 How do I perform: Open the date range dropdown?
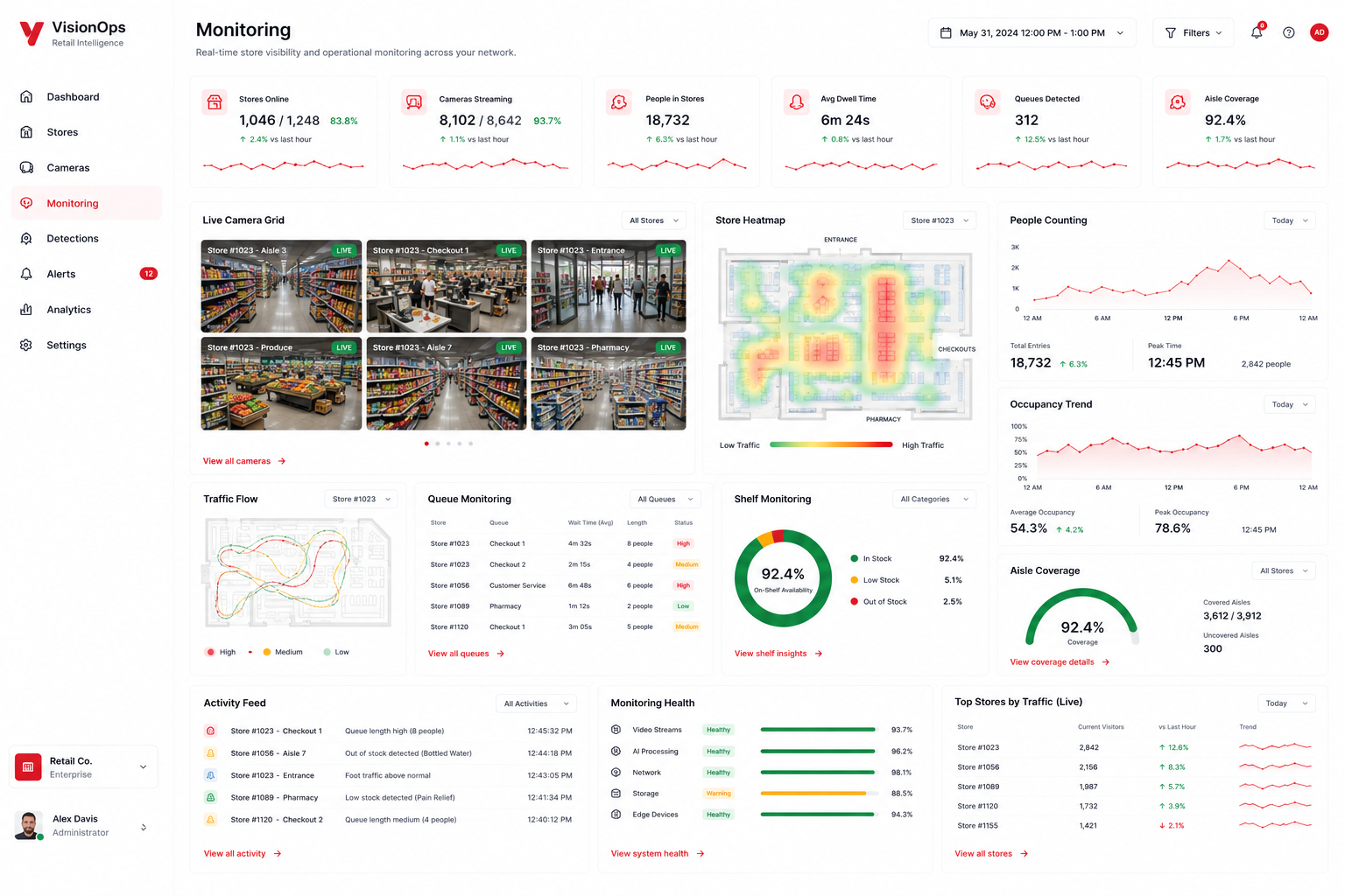tap(1032, 32)
